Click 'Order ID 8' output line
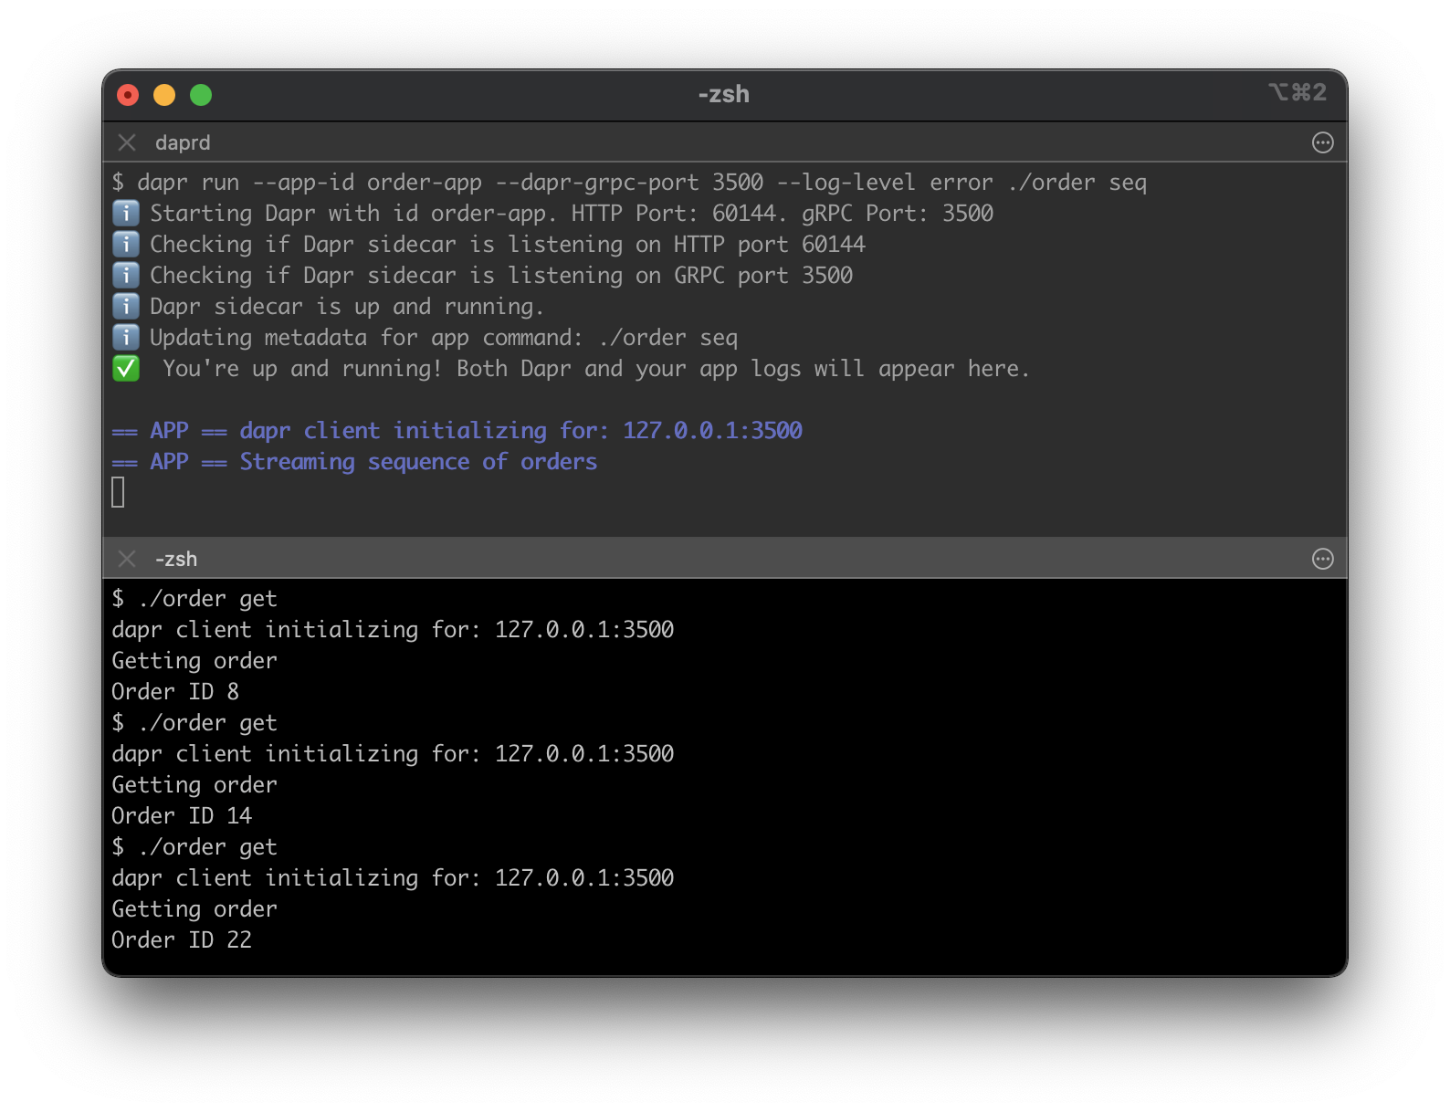Viewport: 1450px width, 1112px height. (x=175, y=692)
